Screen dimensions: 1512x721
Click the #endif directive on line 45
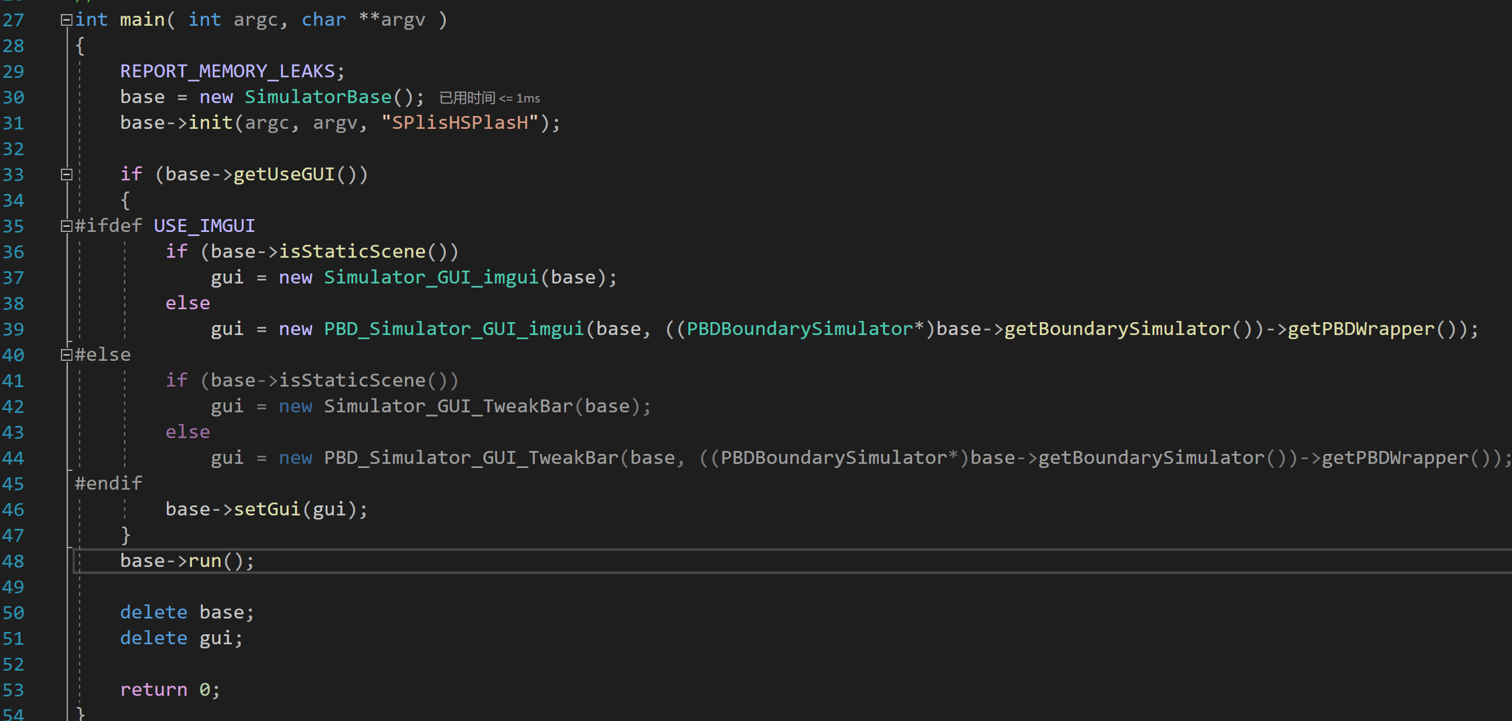click(x=108, y=484)
